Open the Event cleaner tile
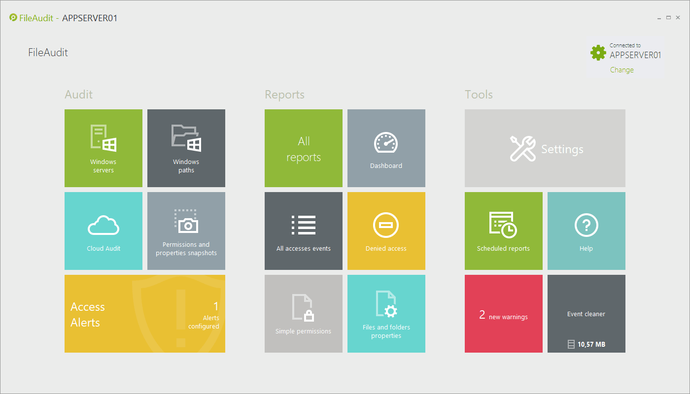Viewport: 690px width, 394px height. pos(586,314)
